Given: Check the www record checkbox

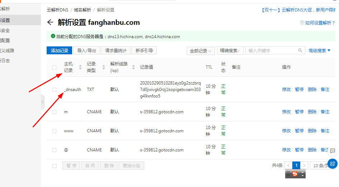Looking at the screenshot, I should coord(54,131).
